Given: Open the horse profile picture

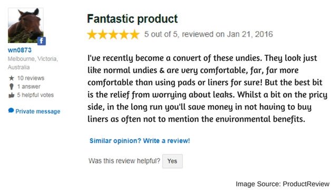Looking at the screenshot, I should pyautogui.click(x=25, y=25).
